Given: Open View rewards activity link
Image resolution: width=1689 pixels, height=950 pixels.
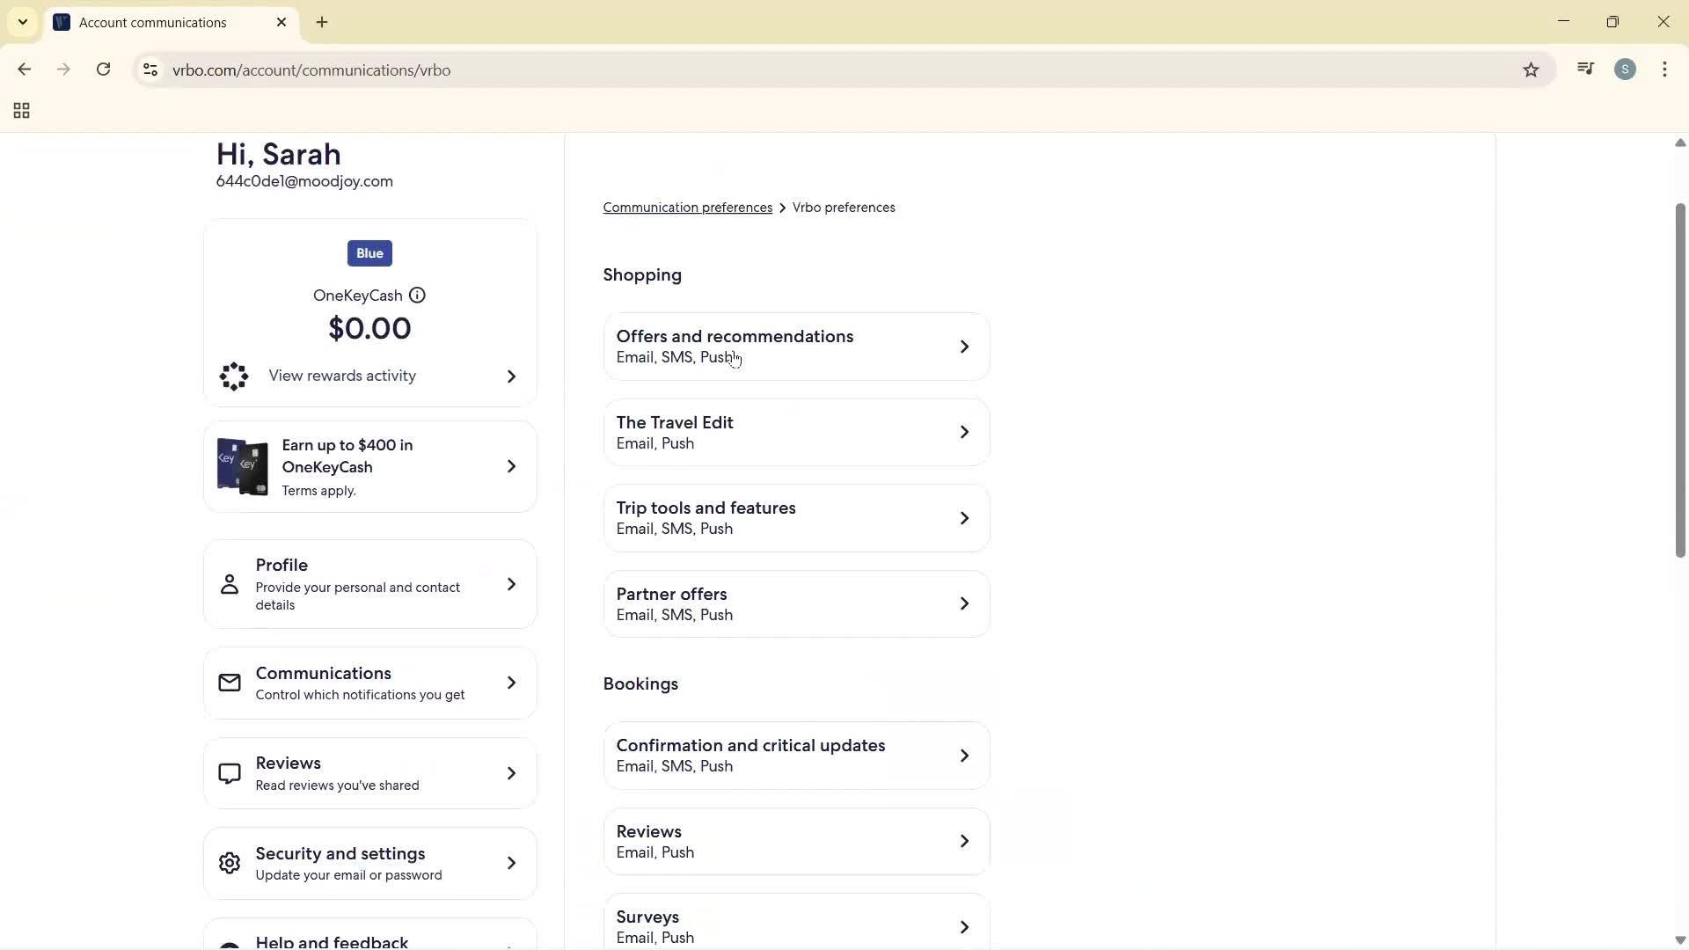Looking at the screenshot, I should (342, 376).
